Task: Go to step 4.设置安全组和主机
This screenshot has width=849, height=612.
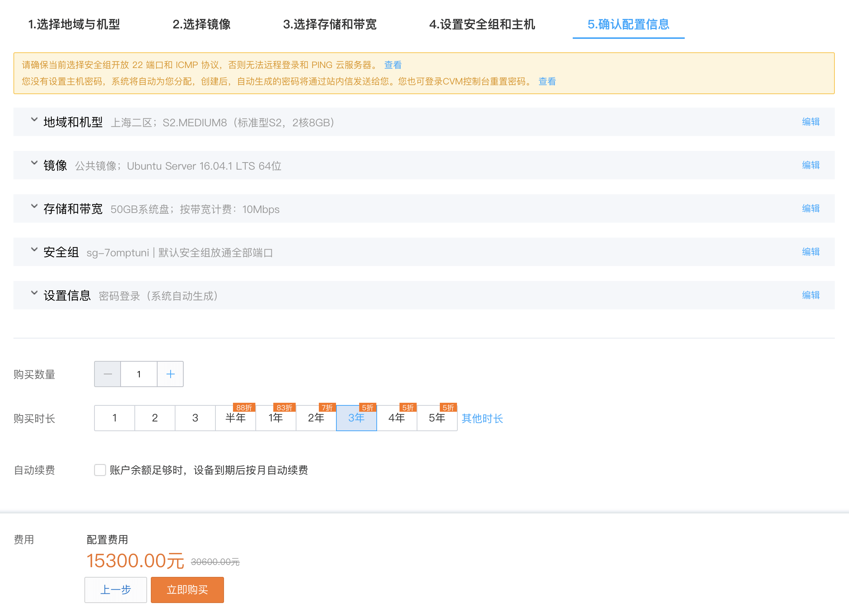Action: [482, 24]
